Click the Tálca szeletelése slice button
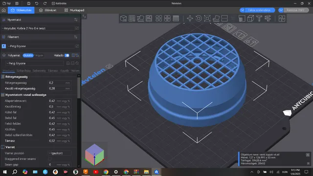This screenshot has width=313, height=176. [259, 10]
